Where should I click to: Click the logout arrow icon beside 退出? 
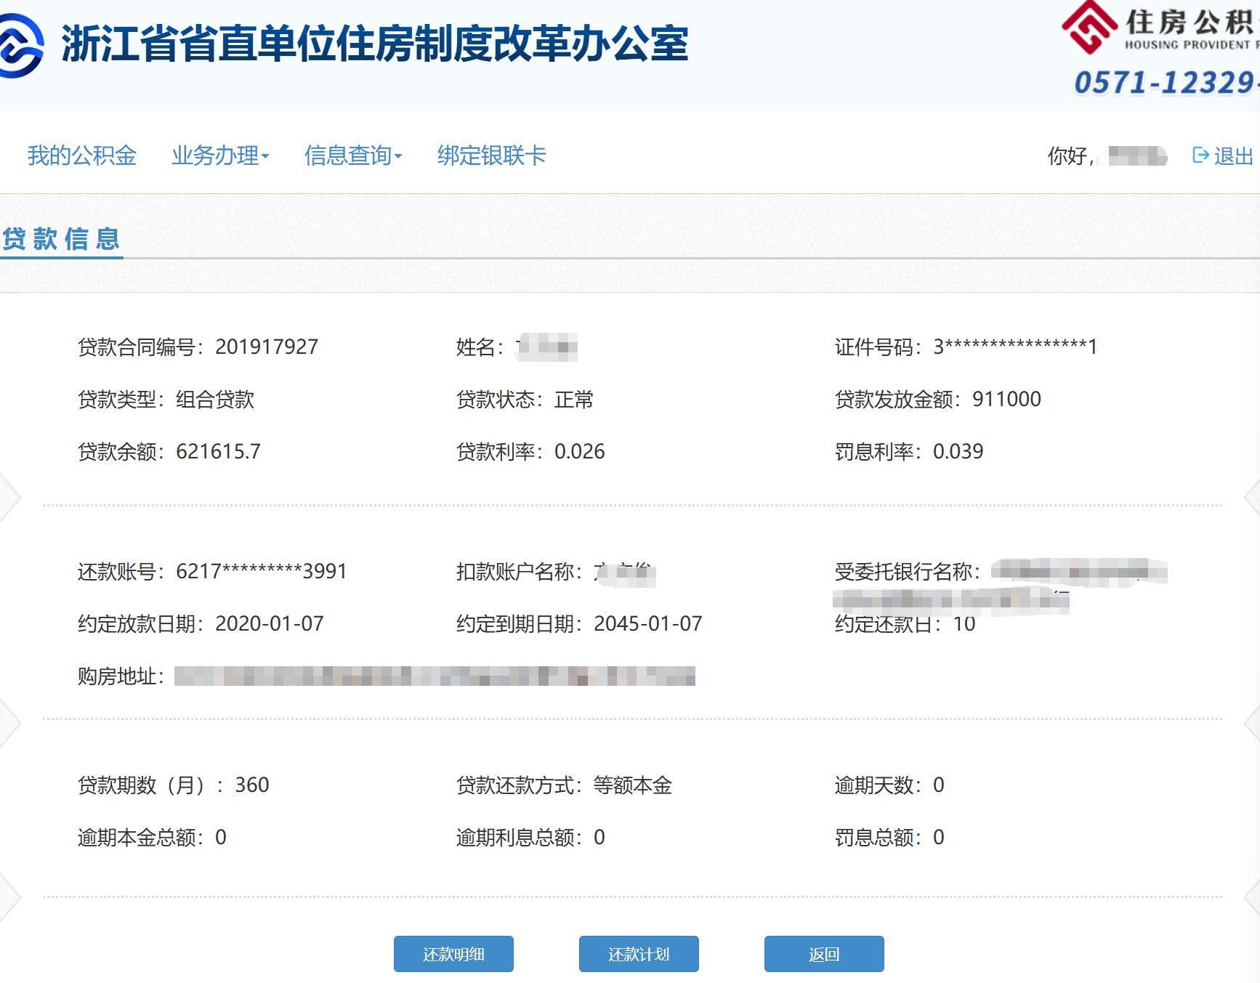(1200, 155)
